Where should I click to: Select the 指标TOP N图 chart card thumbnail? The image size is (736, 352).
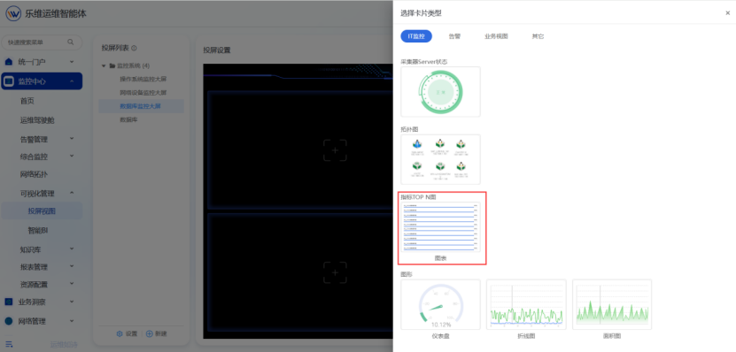click(440, 227)
